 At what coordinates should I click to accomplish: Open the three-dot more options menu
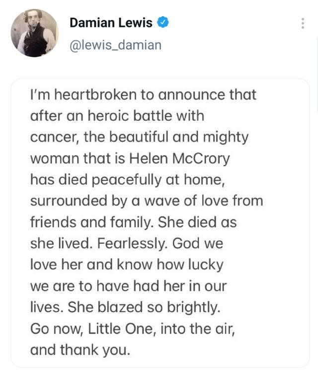coord(303,23)
